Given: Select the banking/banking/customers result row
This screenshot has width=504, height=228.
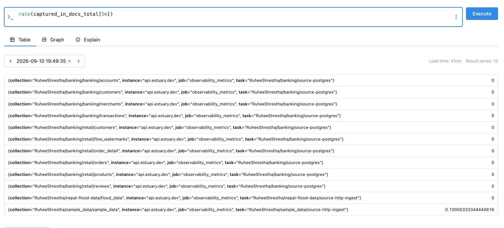Looking at the screenshot, I should point(251,92).
